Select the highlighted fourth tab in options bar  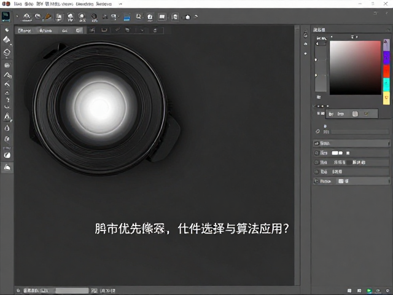pos(79,30)
